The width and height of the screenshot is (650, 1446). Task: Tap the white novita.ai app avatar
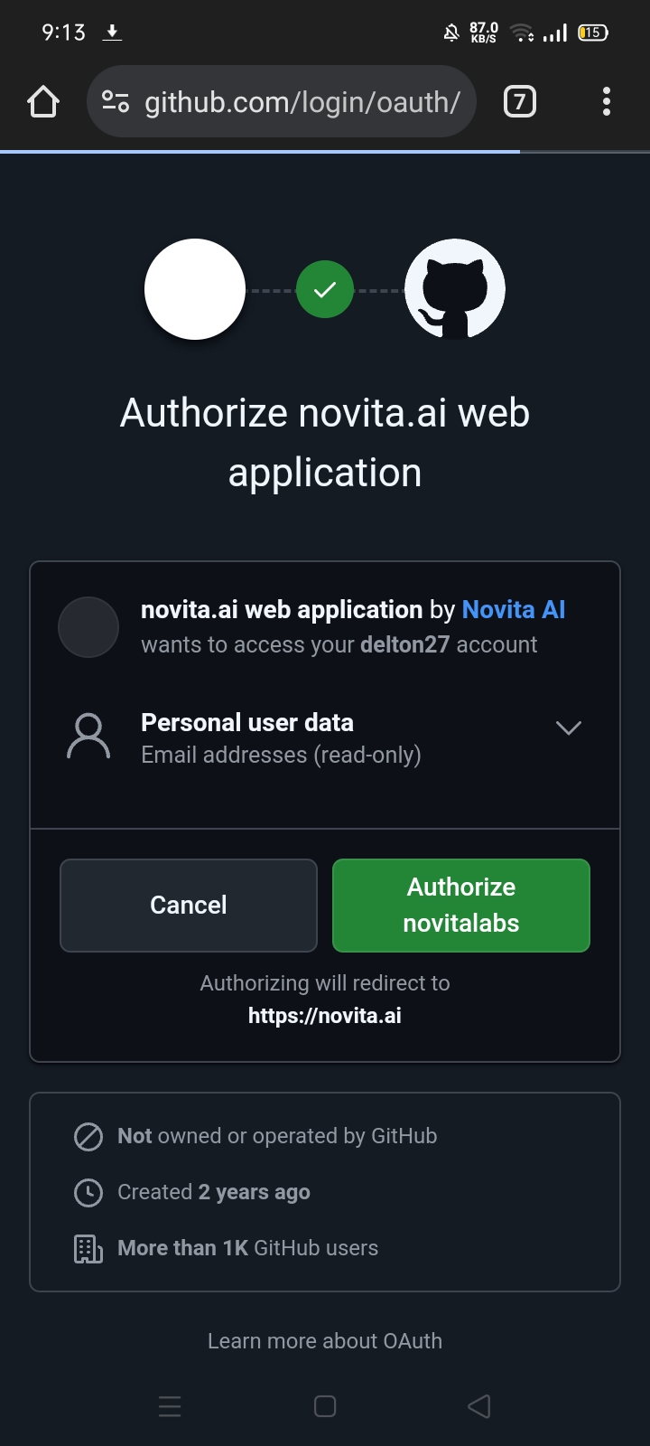195,289
